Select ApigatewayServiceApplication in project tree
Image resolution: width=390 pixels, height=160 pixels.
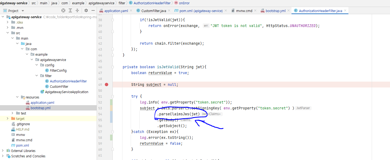tap(67, 92)
